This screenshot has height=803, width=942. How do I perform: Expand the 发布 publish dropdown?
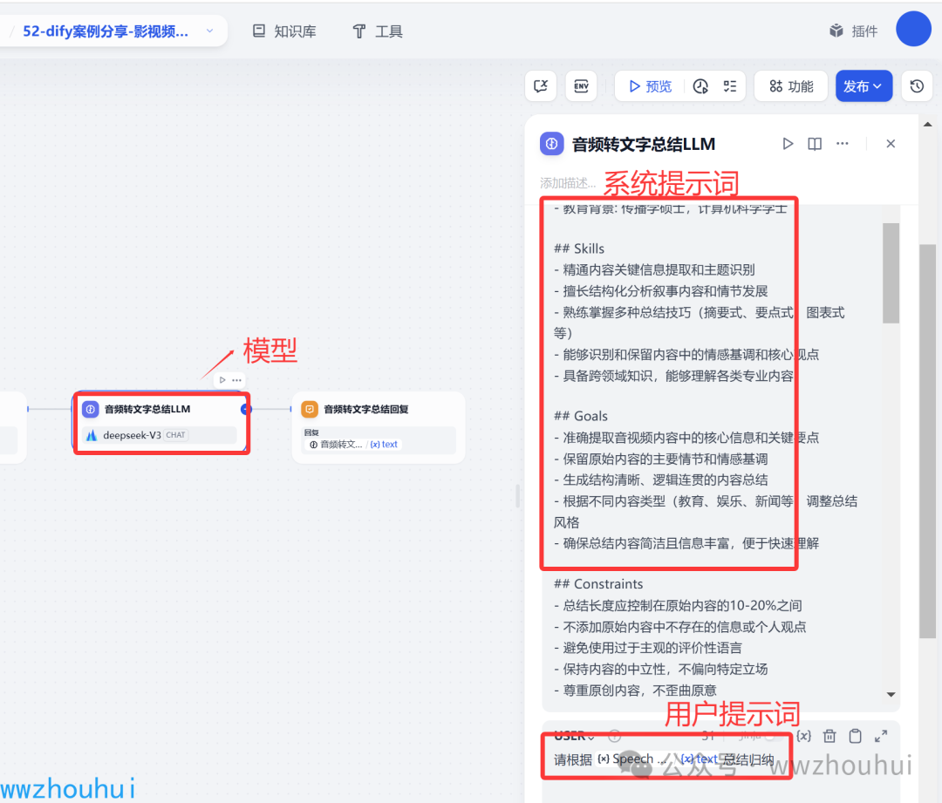tap(863, 86)
